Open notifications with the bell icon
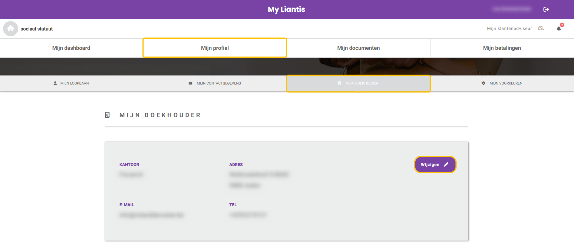 point(559,29)
